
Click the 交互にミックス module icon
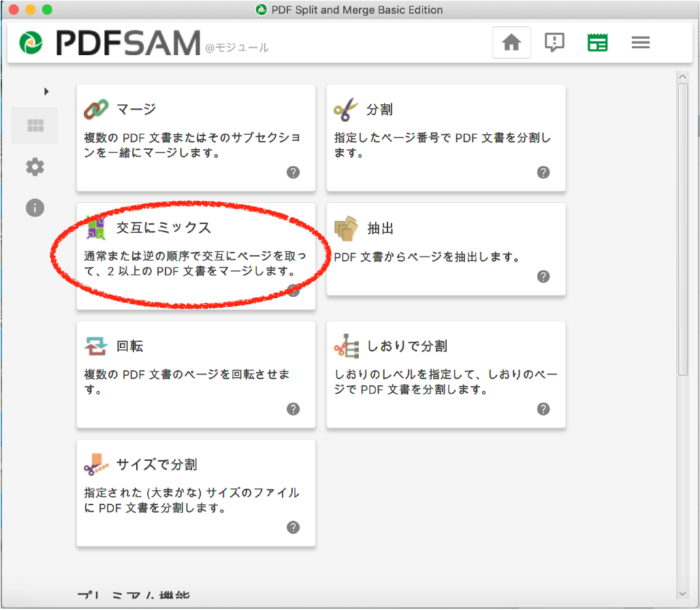pos(96,228)
